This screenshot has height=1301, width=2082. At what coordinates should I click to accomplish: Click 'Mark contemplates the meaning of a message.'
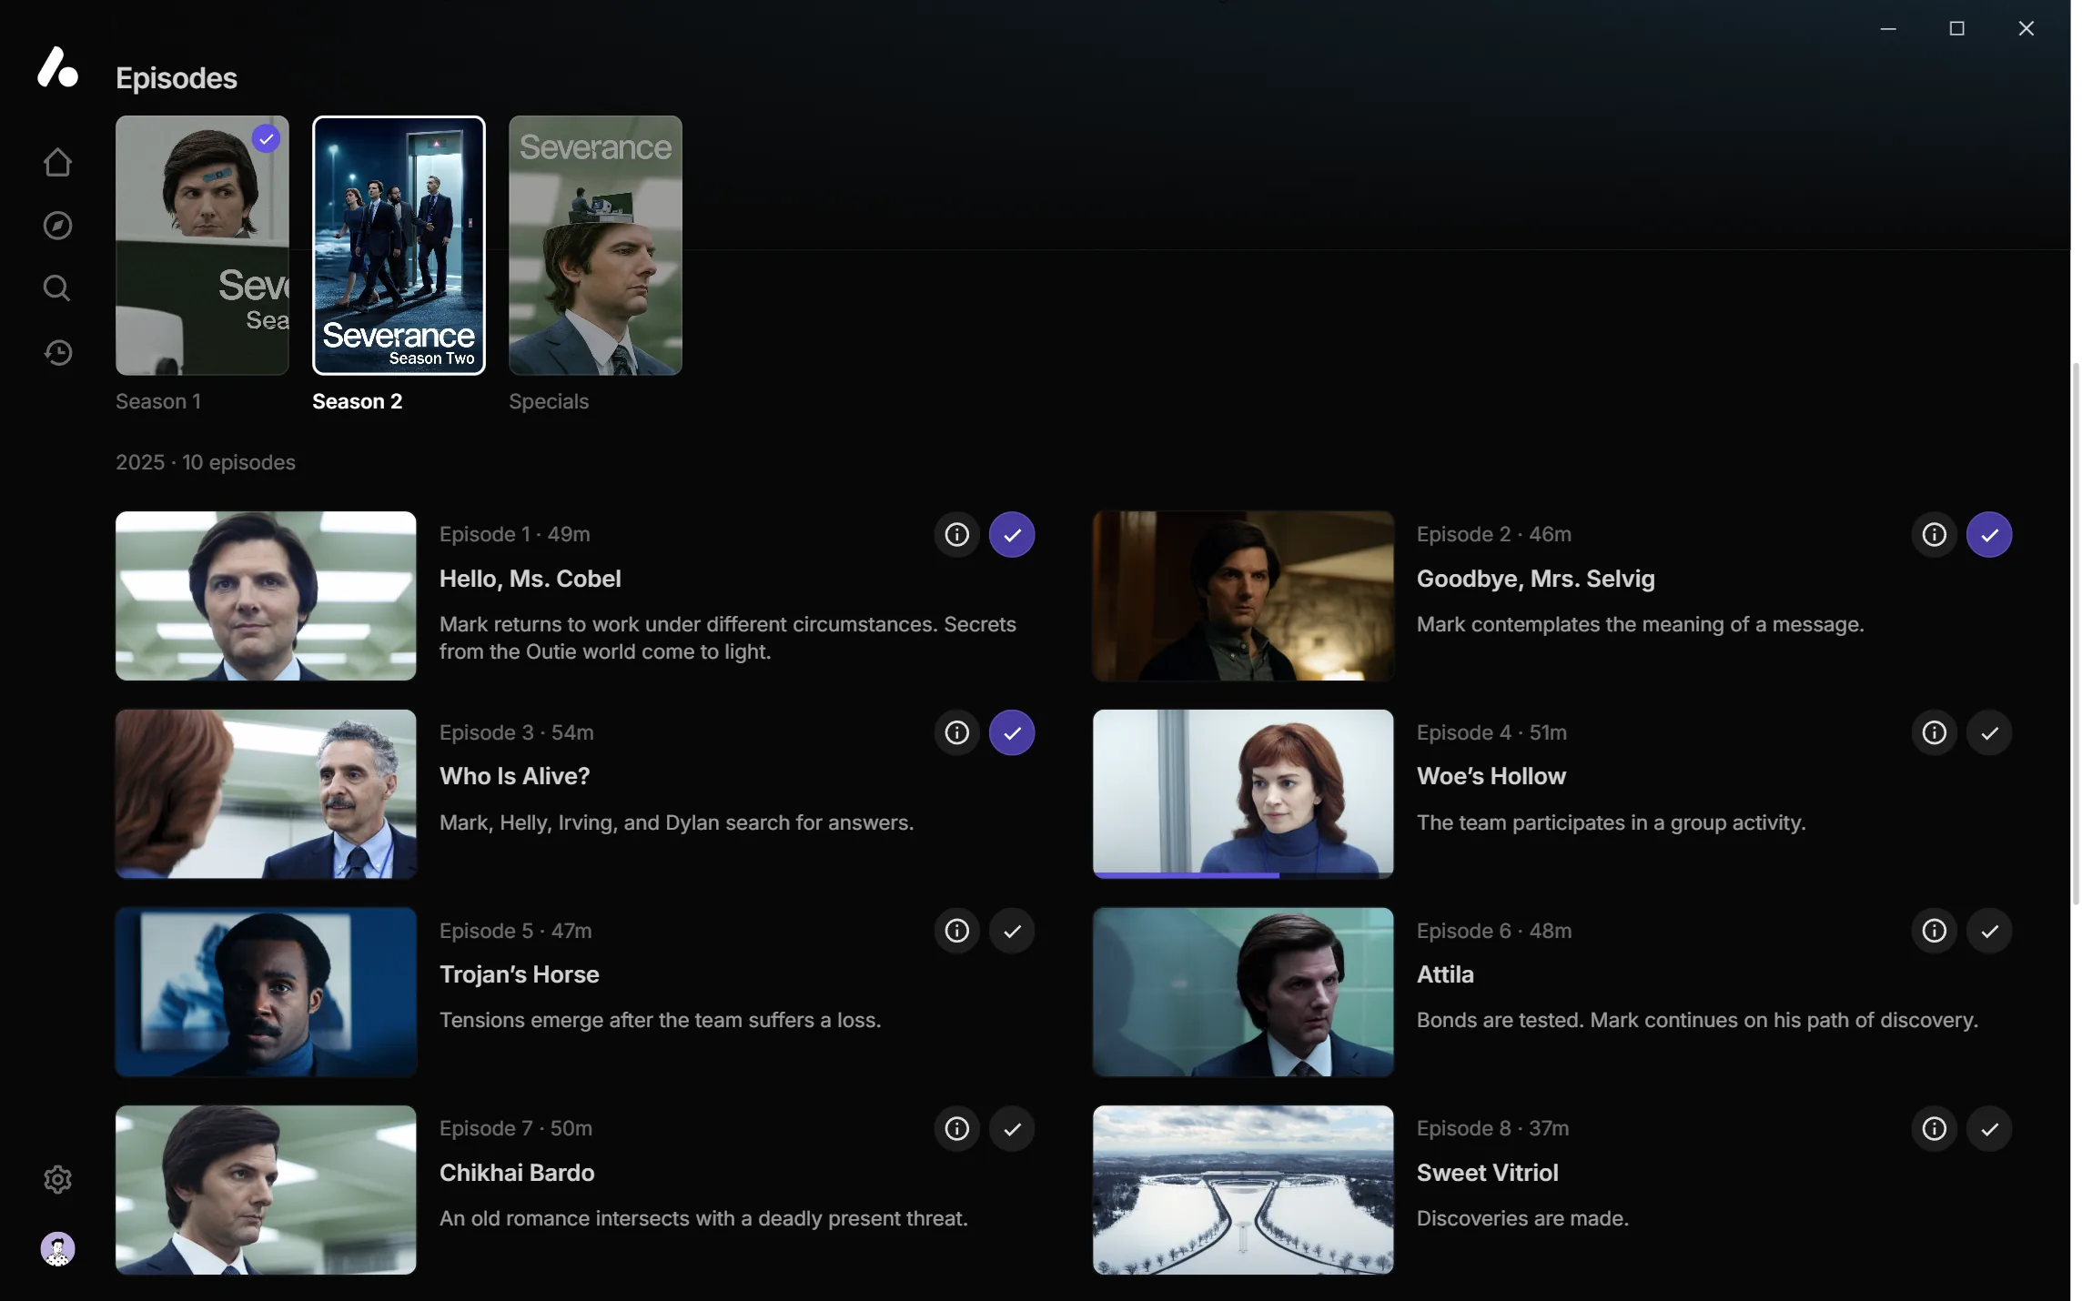(x=1640, y=624)
